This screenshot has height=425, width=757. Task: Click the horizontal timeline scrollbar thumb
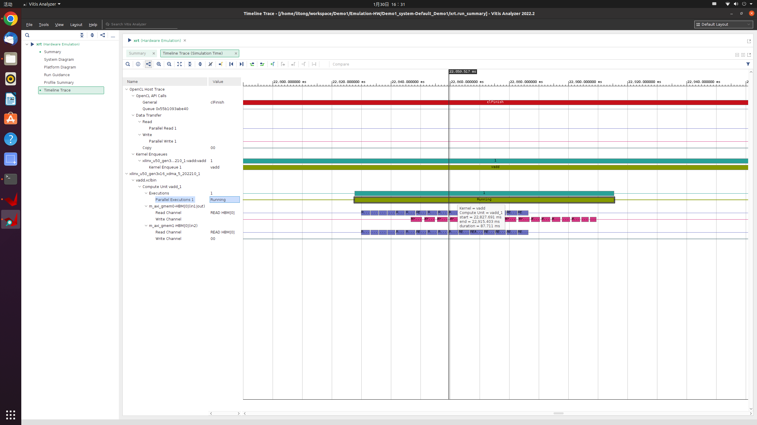tap(558, 413)
